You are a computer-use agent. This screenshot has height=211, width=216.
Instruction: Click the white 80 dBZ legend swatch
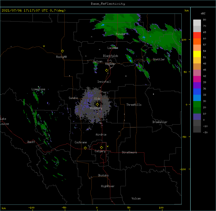click(x=197, y=23)
